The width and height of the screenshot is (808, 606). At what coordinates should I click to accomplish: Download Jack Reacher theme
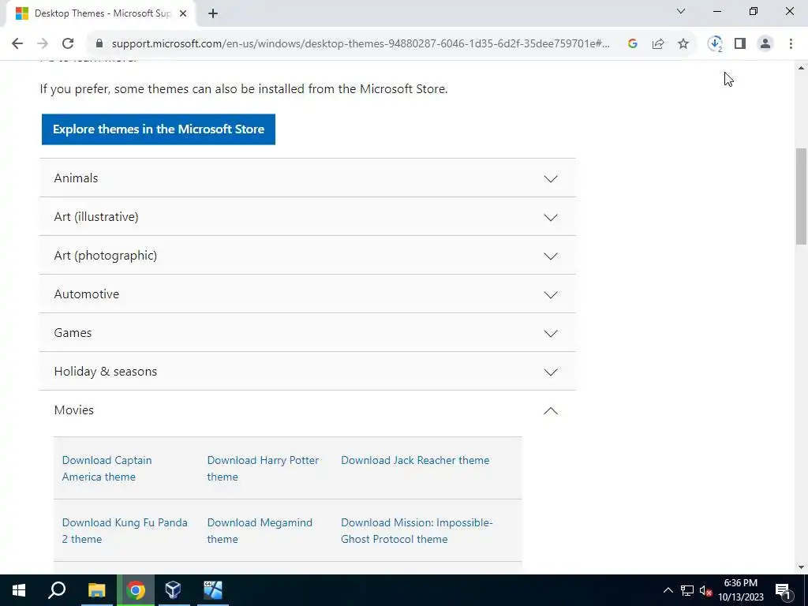[x=415, y=460]
